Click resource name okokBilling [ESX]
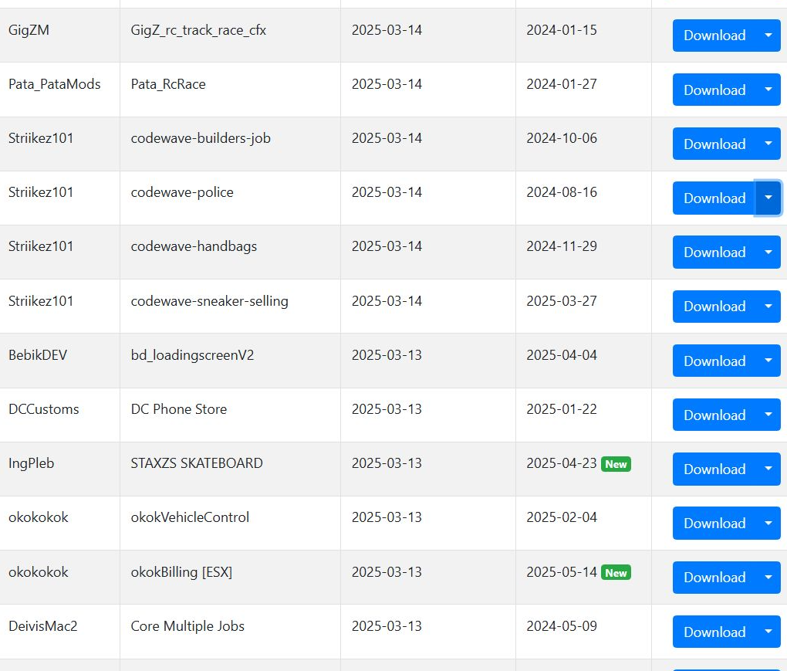787x671 pixels. (181, 572)
